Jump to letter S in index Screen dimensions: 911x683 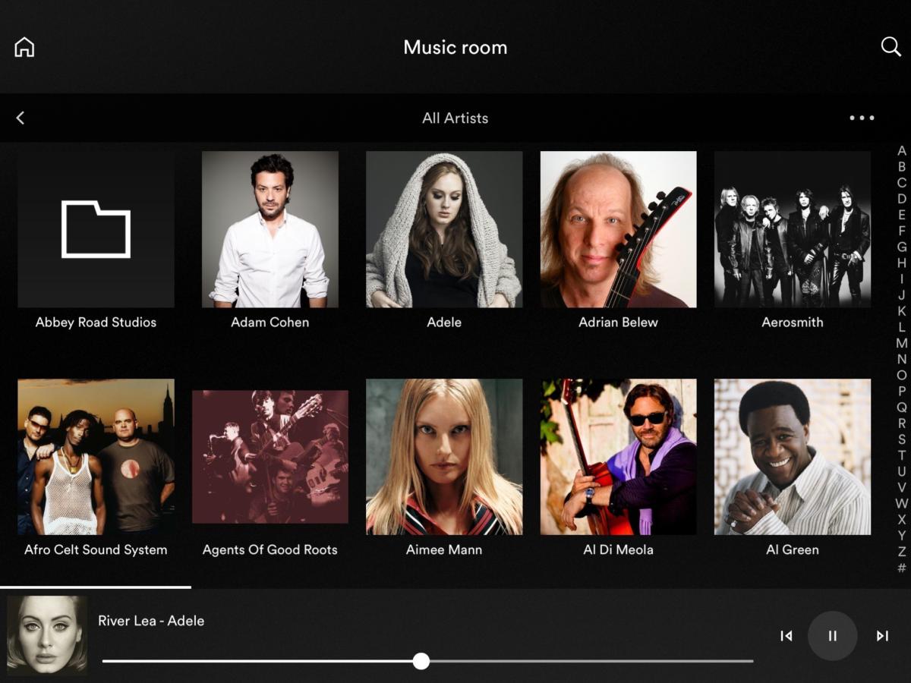902,439
